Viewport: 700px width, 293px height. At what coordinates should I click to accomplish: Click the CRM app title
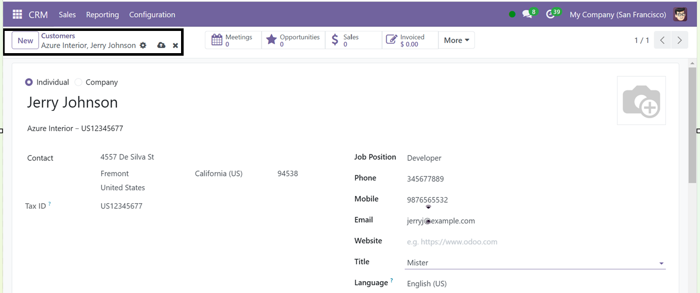point(38,14)
